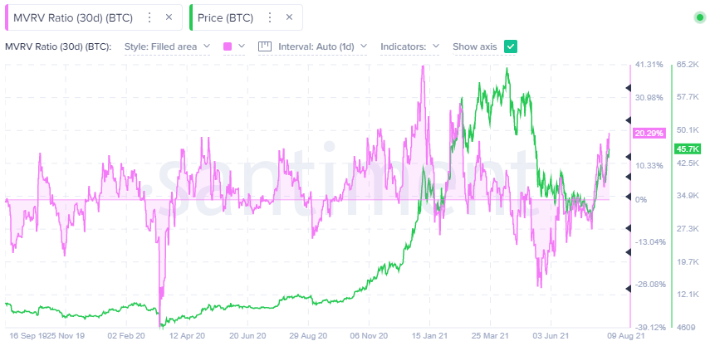
Task: Remove the MVRV Ratio (30d) metric
Action: (x=169, y=17)
